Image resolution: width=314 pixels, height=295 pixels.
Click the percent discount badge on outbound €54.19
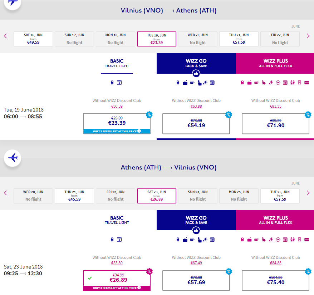229,115
